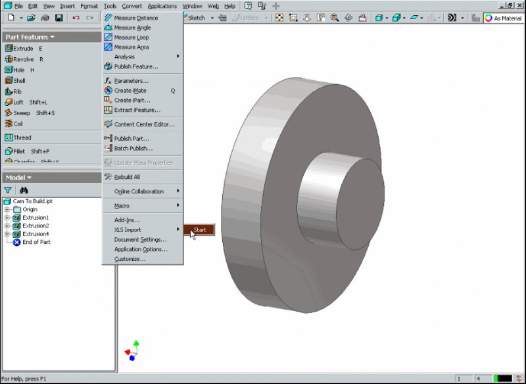This screenshot has width=526, height=384.
Task: Expand the Origin folder node
Action: (7, 209)
